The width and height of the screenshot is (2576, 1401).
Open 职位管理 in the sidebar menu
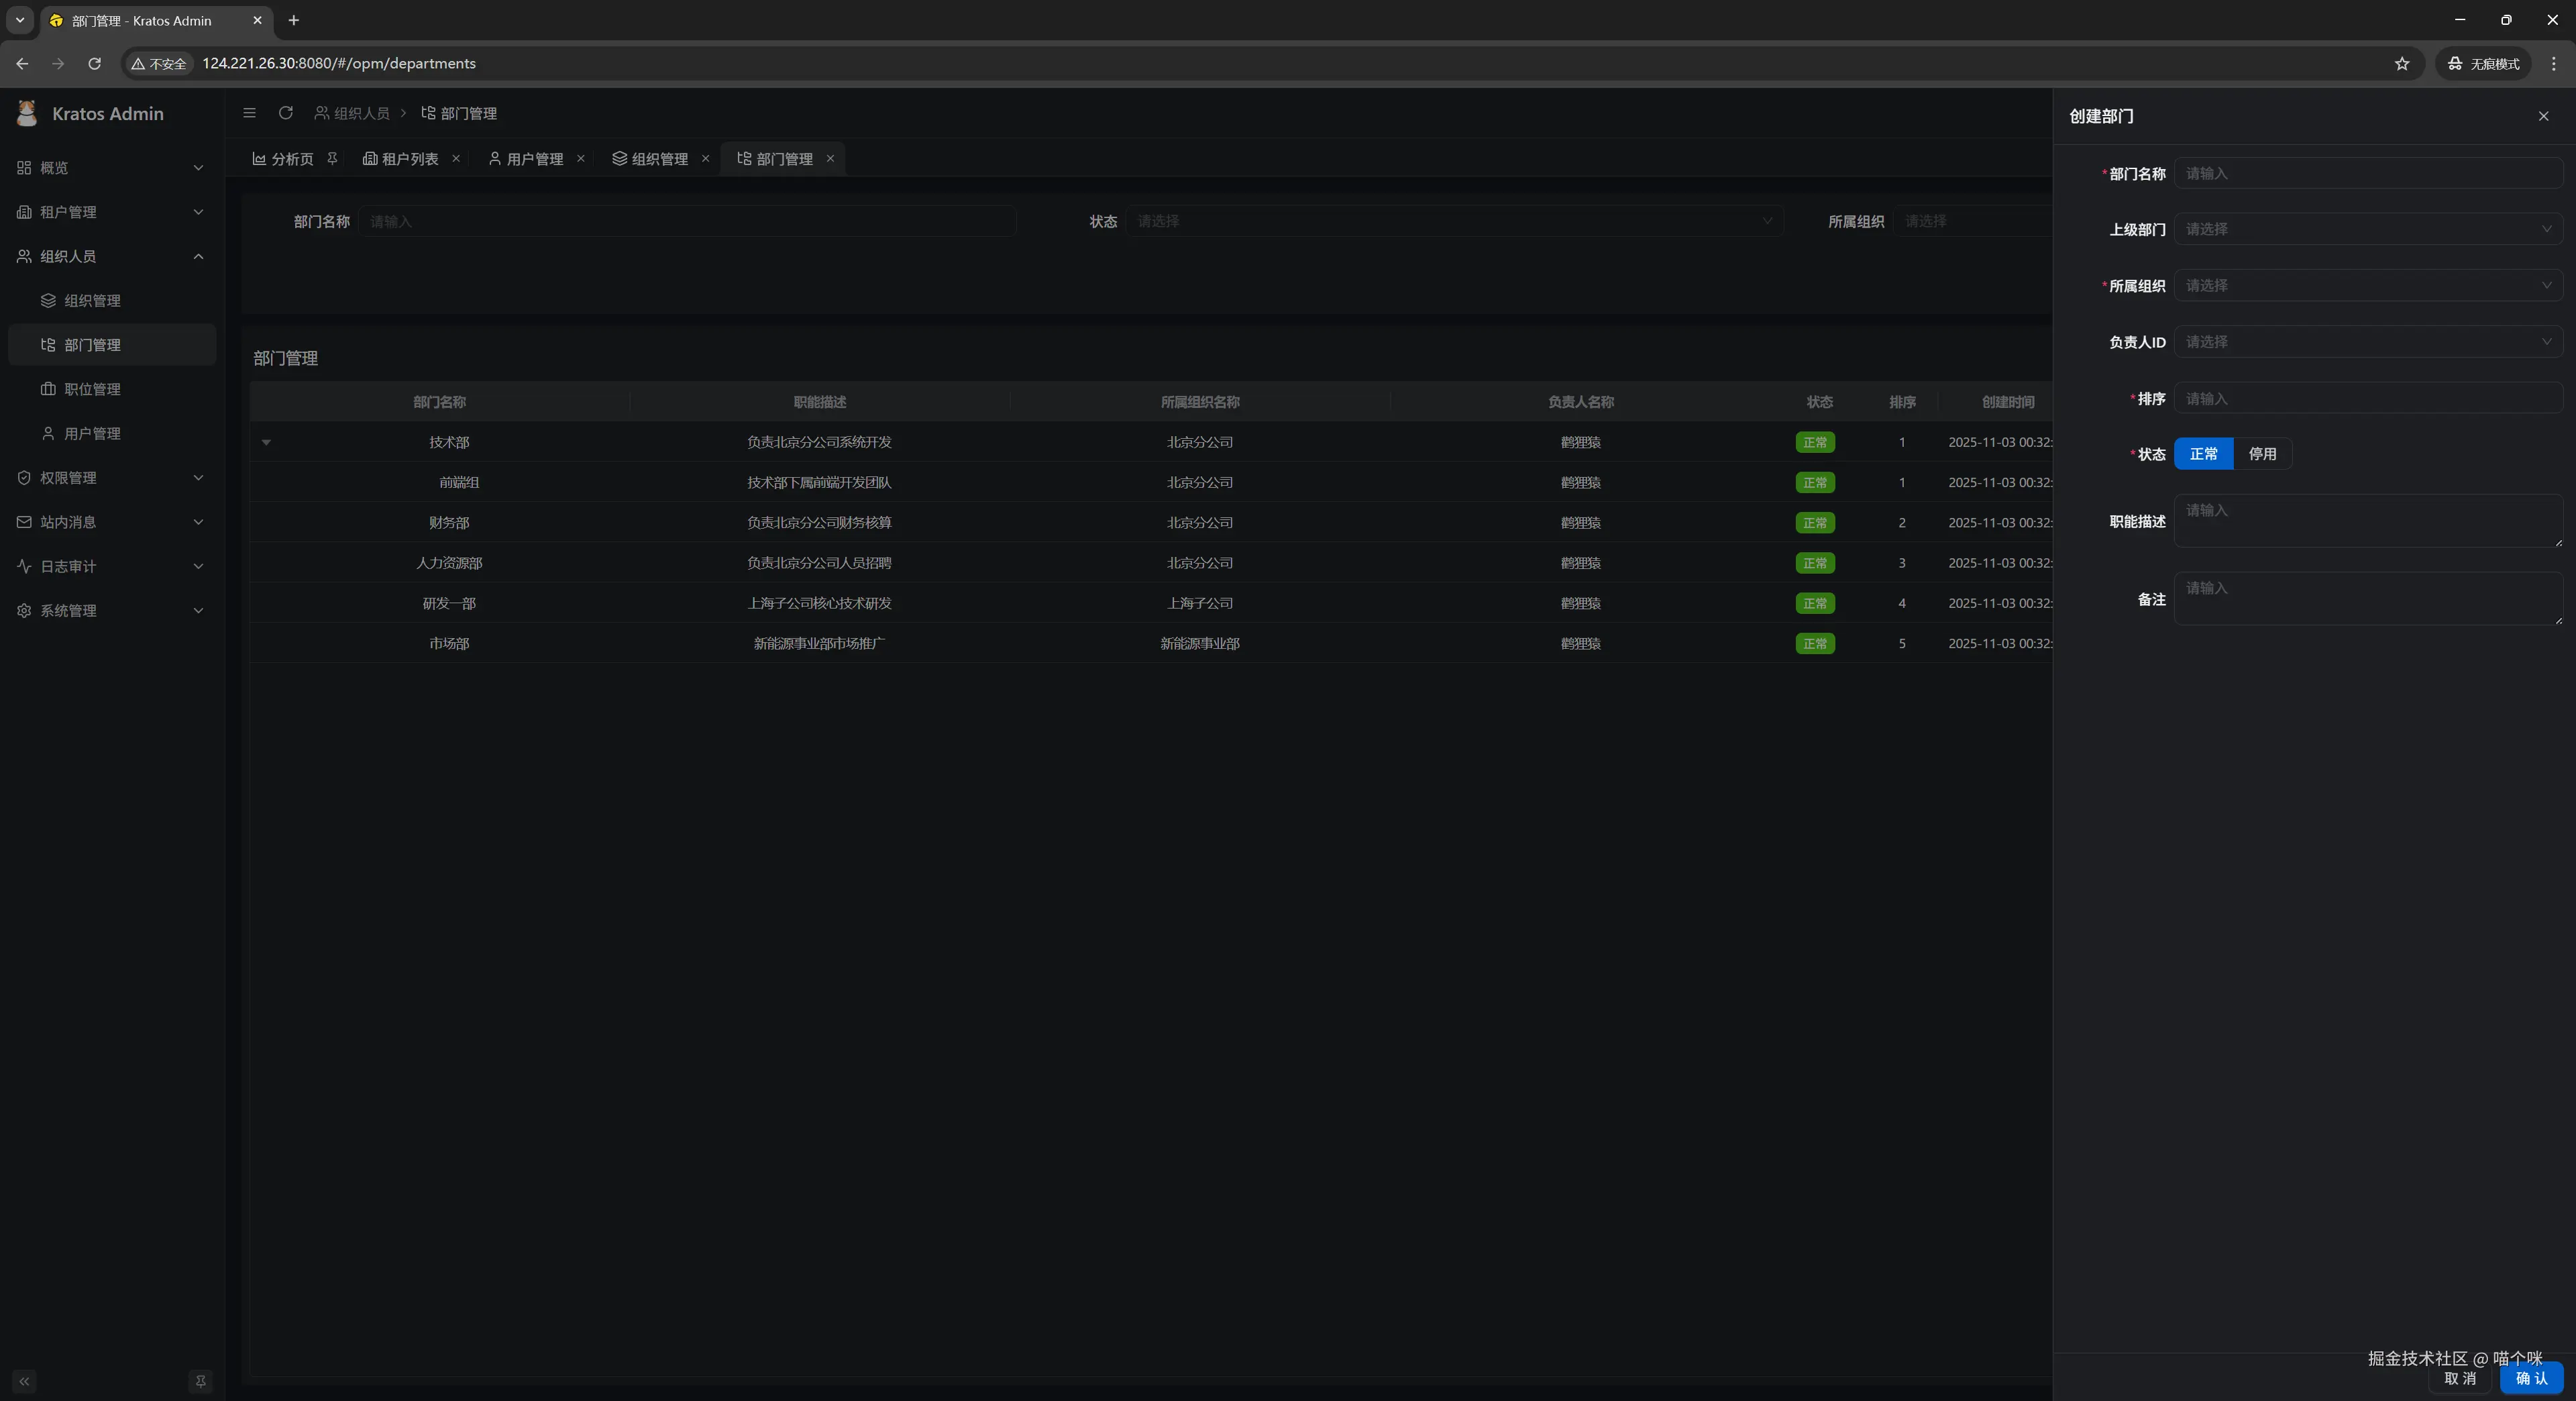pos(92,389)
